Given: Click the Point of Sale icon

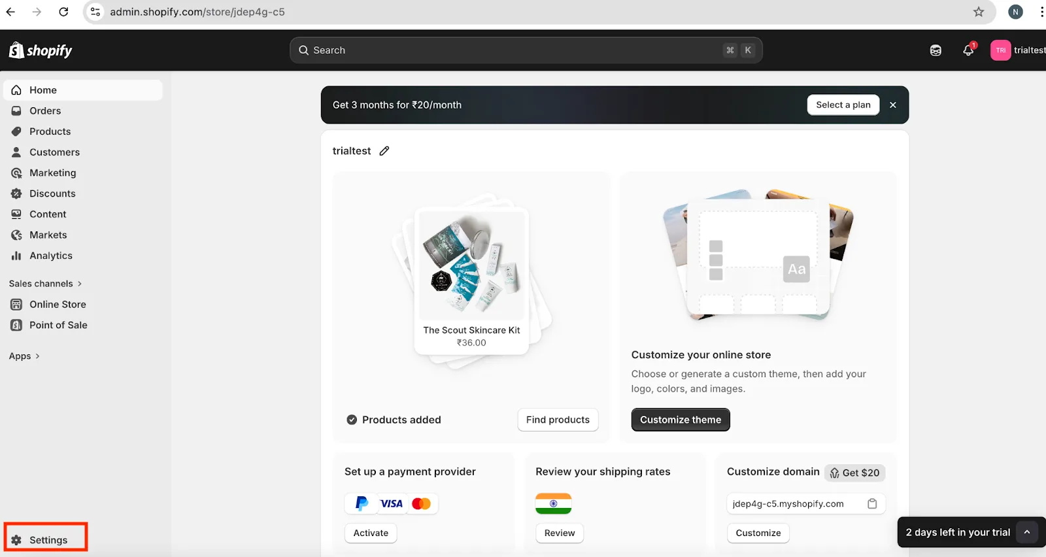Looking at the screenshot, I should (x=16, y=325).
